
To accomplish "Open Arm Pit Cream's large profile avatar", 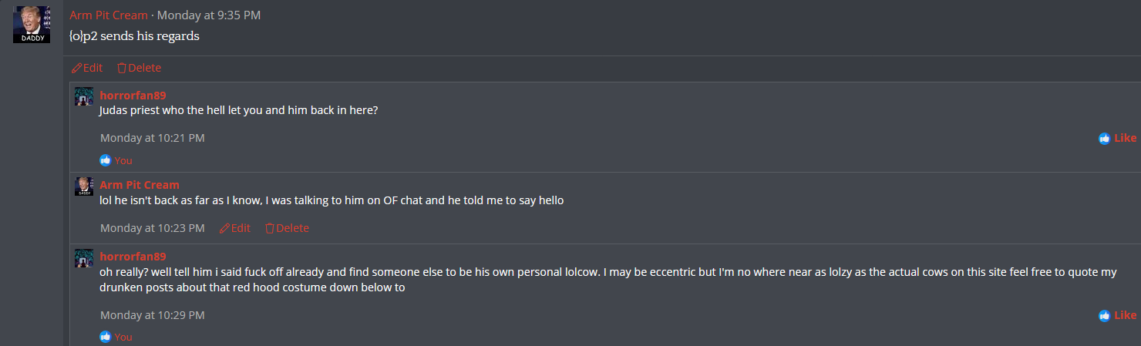I will tap(32, 25).
